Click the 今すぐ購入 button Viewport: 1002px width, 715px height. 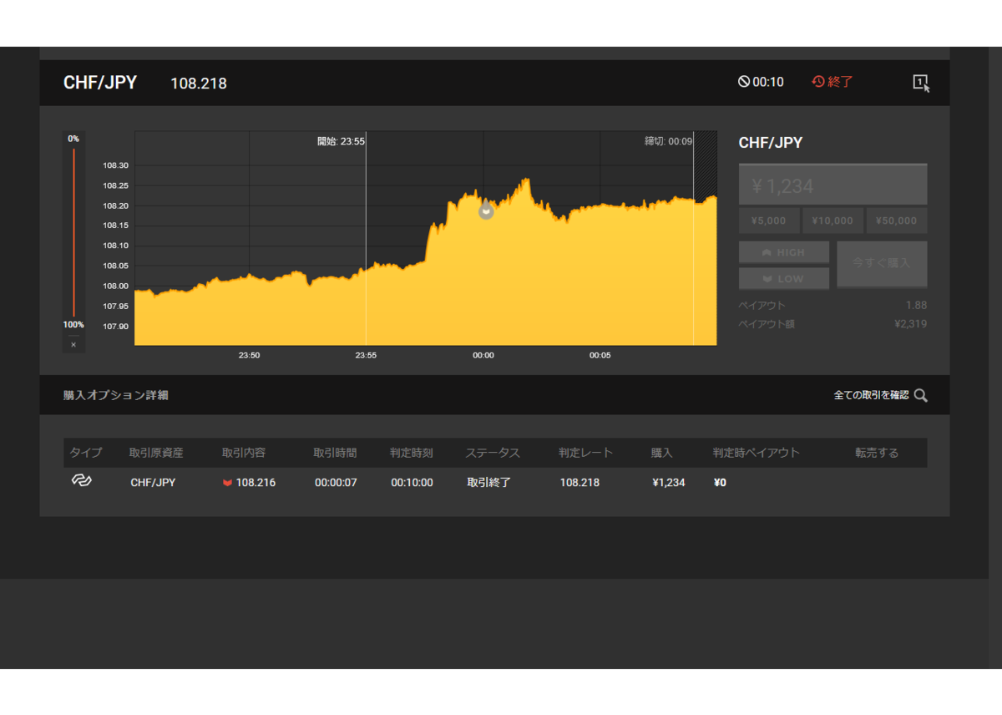882,264
